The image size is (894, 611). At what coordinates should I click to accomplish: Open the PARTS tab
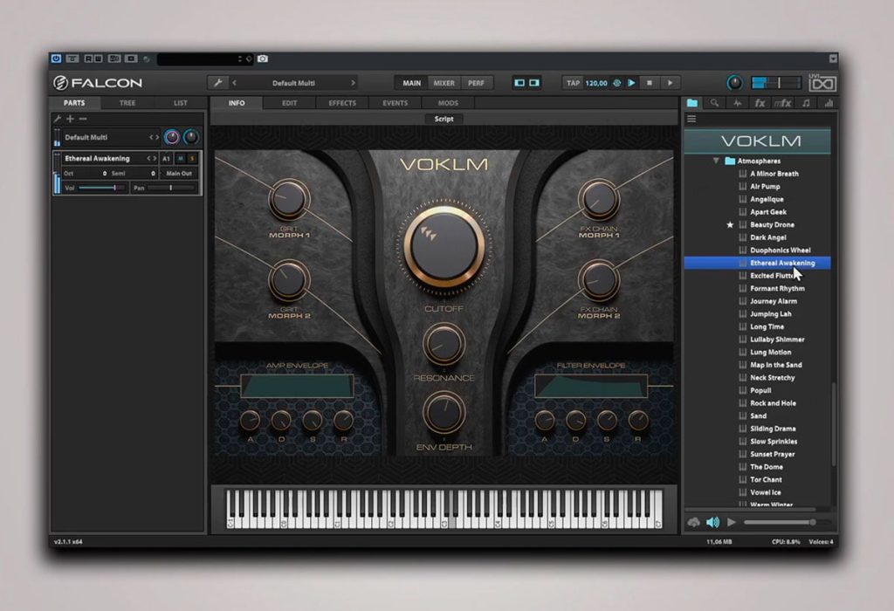[x=74, y=103]
